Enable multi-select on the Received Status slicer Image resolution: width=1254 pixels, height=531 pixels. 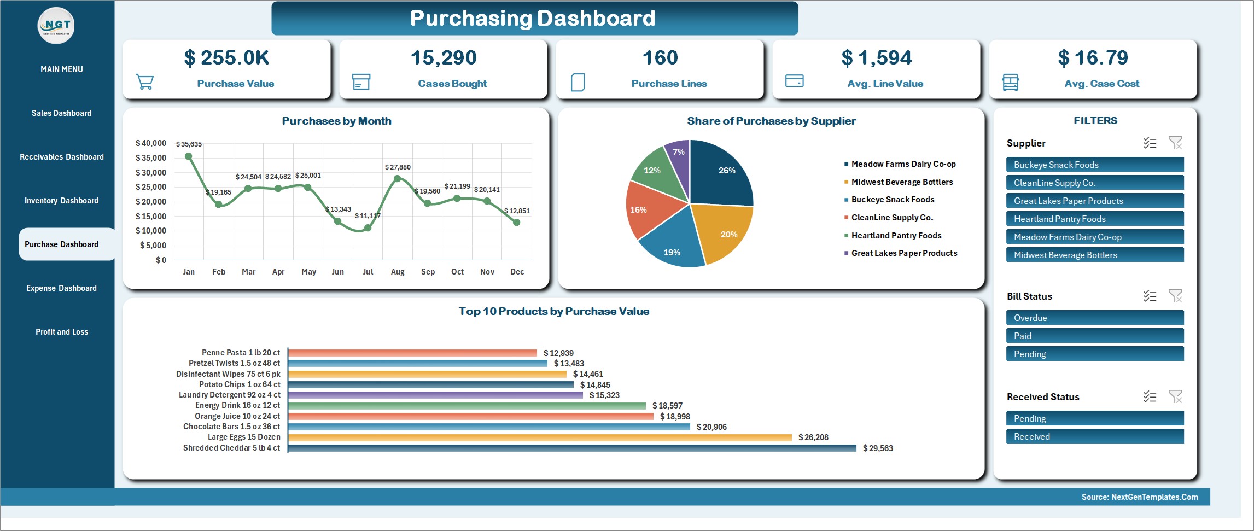tap(1150, 396)
